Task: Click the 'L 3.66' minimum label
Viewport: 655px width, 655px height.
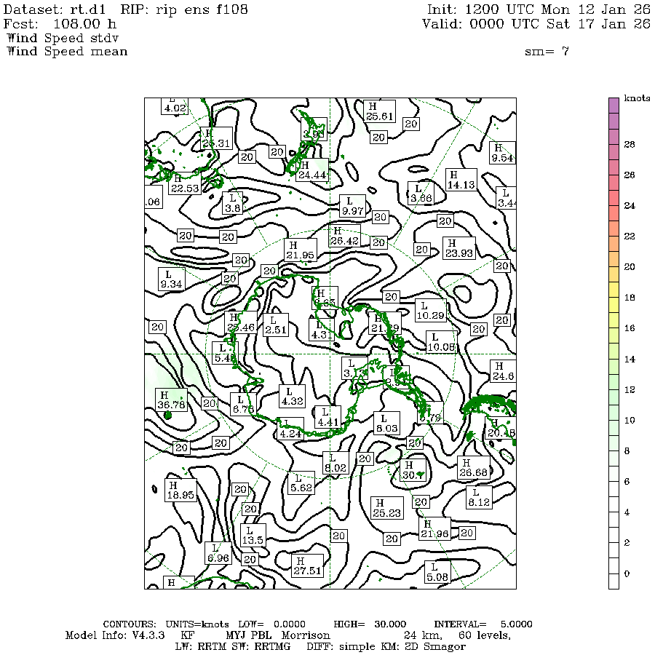Action: tap(421, 194)
